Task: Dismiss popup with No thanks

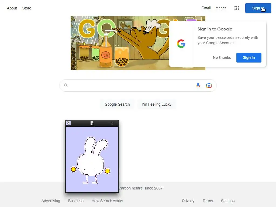Action: 222,58
